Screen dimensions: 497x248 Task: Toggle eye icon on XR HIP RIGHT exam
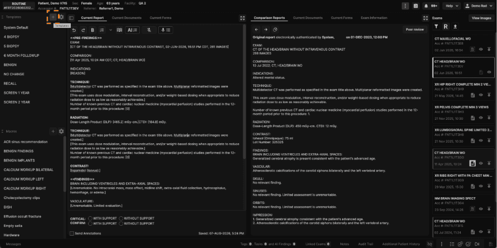(x=481, y=95)
